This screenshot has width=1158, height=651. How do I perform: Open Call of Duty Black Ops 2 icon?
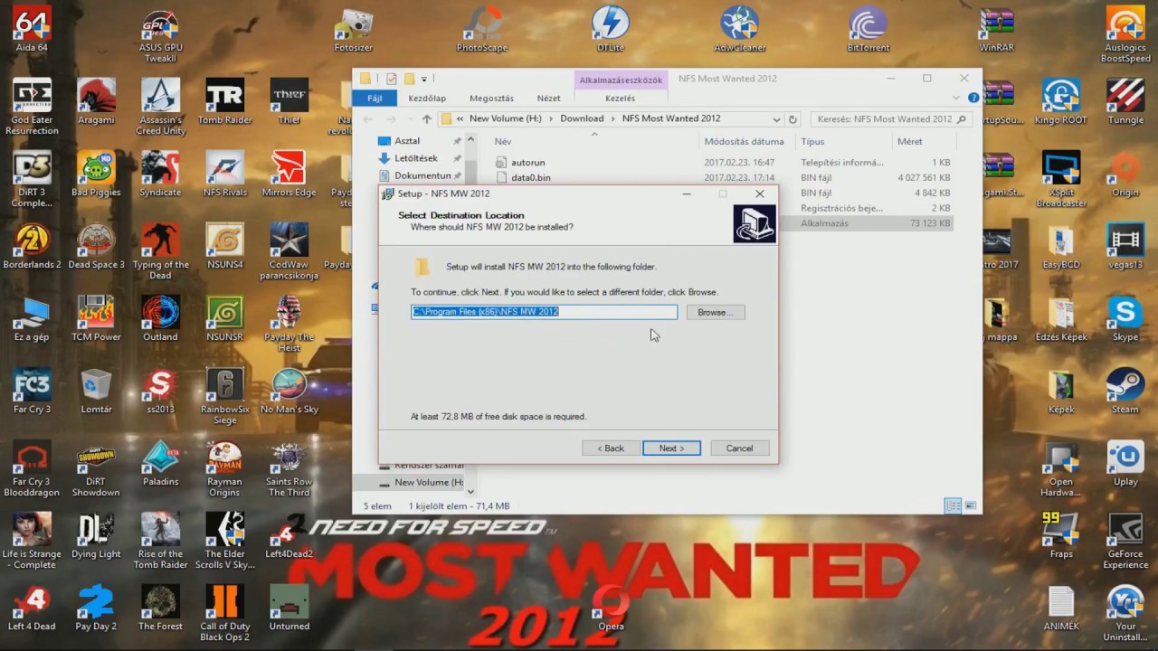224,615
